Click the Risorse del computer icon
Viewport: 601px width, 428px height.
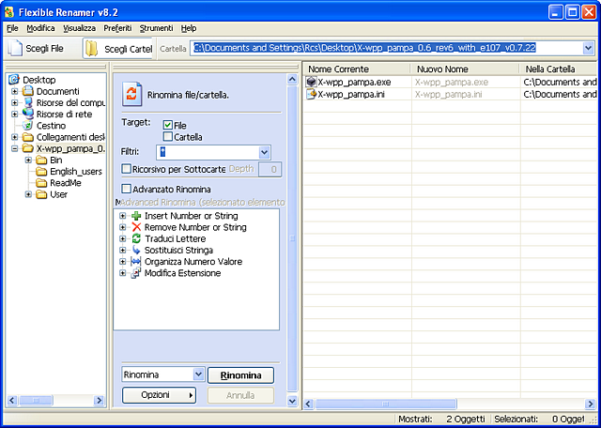click(27, 102)
